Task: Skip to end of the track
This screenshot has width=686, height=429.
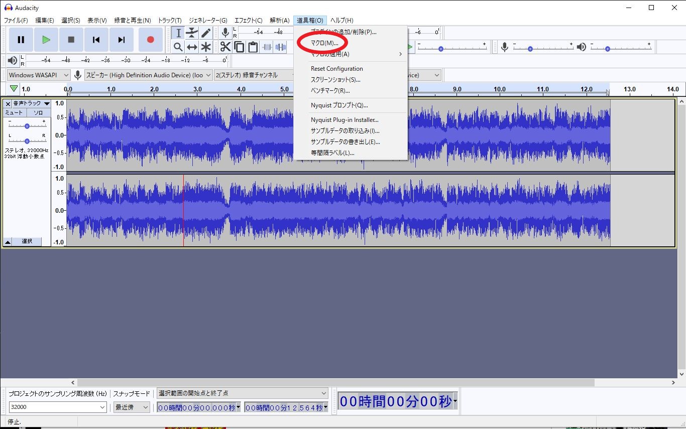Action: pos(122,40)
